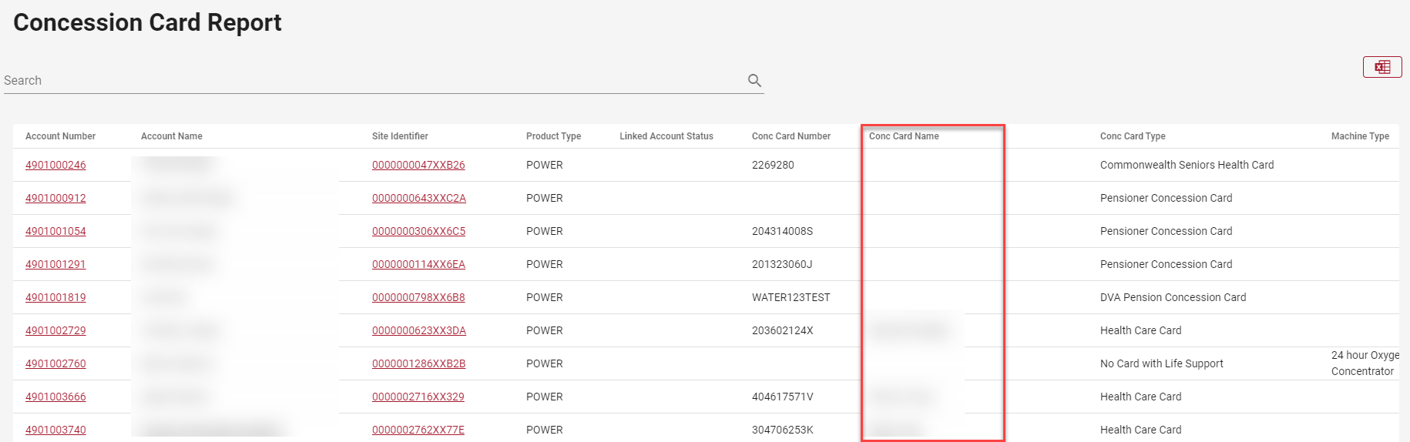Click the Linked Account Status header
Viewport: 1410px width, 442px height.
click(x=666, y=136)
